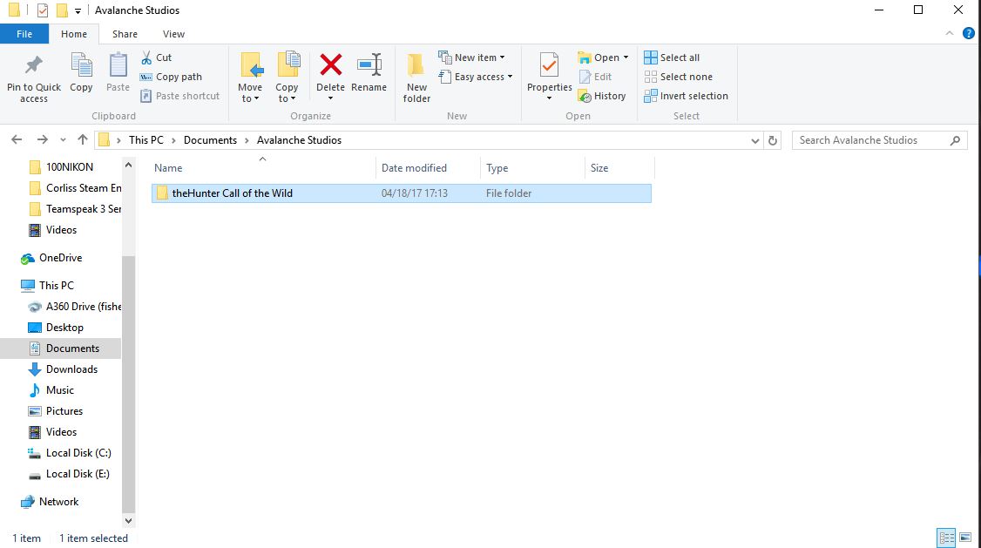Select theHunter Call of the Wild folder
The width and height of the screenshot is (981, 548).
[x=401, y=193]
